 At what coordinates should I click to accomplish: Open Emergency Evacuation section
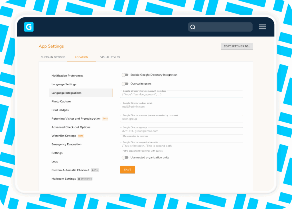tap(66, 144)
